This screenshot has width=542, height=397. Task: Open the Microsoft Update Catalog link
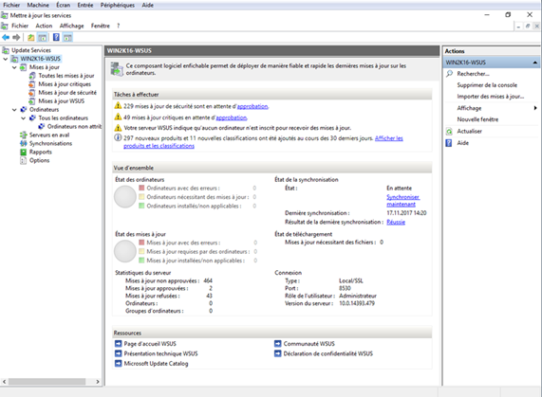156,364
